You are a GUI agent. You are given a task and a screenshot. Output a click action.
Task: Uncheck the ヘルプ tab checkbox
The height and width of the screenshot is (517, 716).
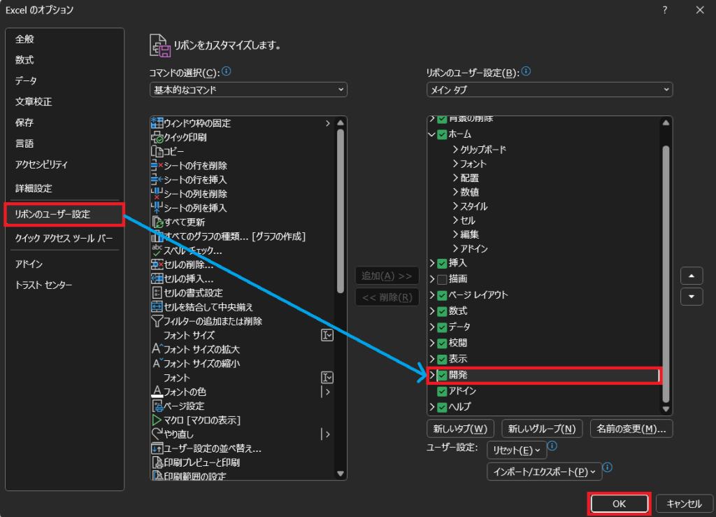(442, 406)
